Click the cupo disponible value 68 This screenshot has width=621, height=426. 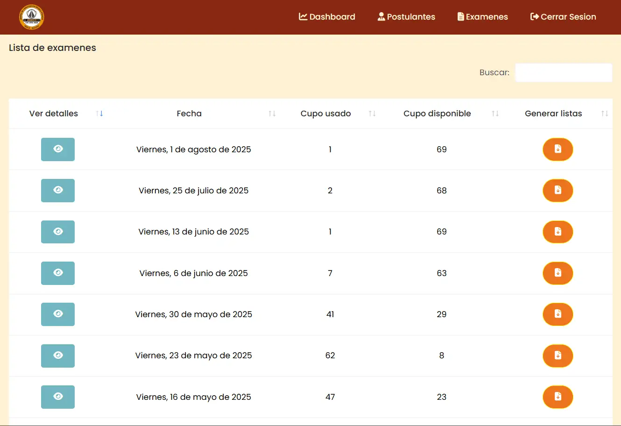(442, 191)
